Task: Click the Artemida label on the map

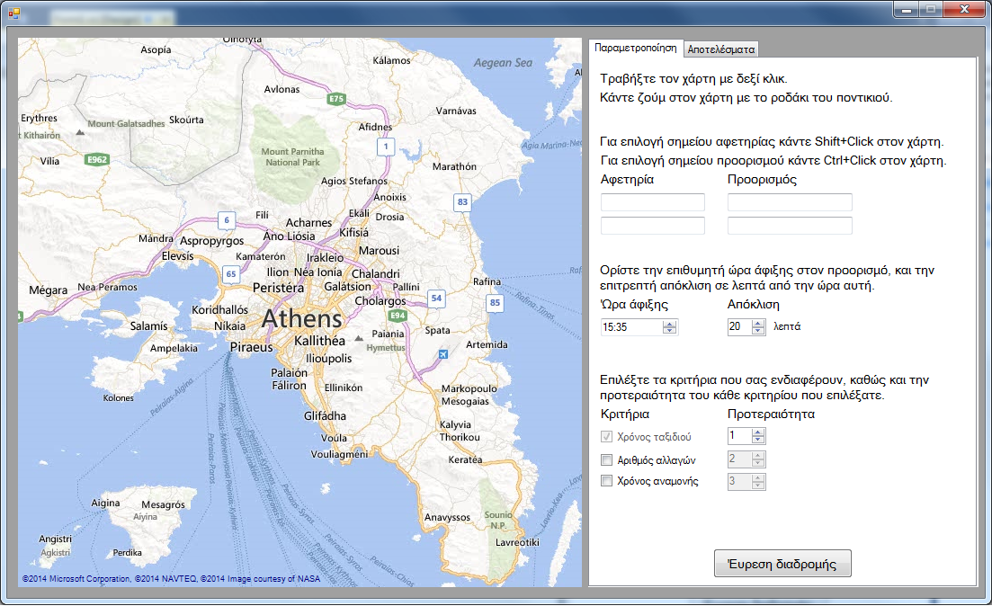Action: tap(487, 344)
